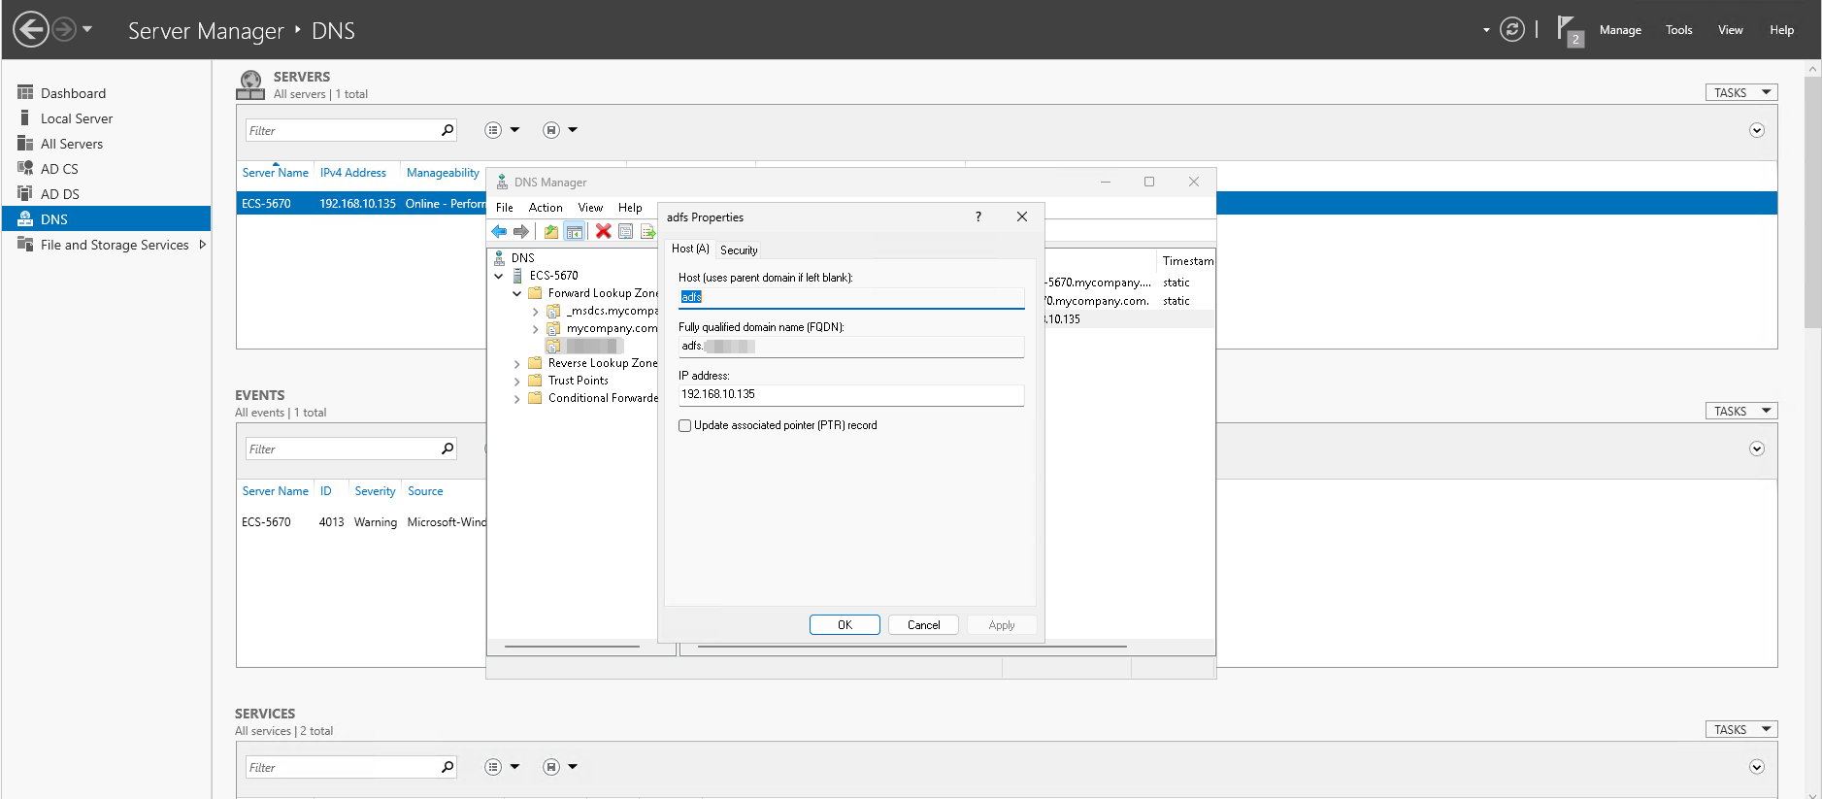Toggle Show/Hide Console Tree toolbar icon
This screenshot has width=1822, height=799.
point(575,231)
